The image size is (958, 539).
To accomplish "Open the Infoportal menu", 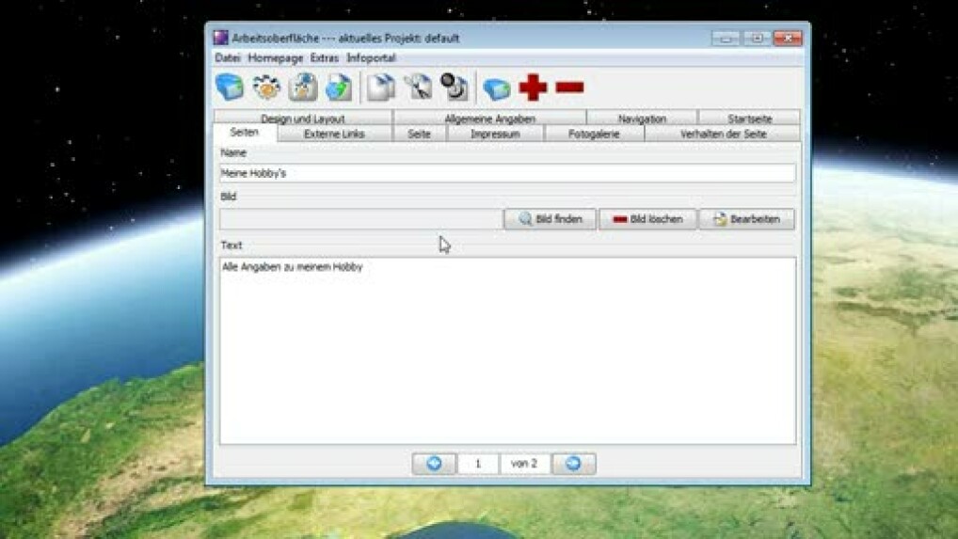I will click(x=371, y=58).
